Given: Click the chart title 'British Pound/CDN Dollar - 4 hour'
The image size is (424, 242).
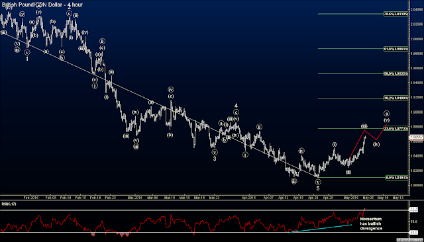Looking at the screenshot, I should tap(42, 5).
